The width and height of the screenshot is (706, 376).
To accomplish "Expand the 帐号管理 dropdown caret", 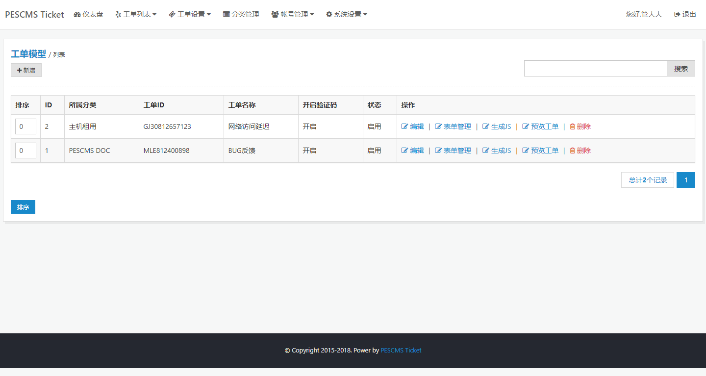I will point(312,15).
